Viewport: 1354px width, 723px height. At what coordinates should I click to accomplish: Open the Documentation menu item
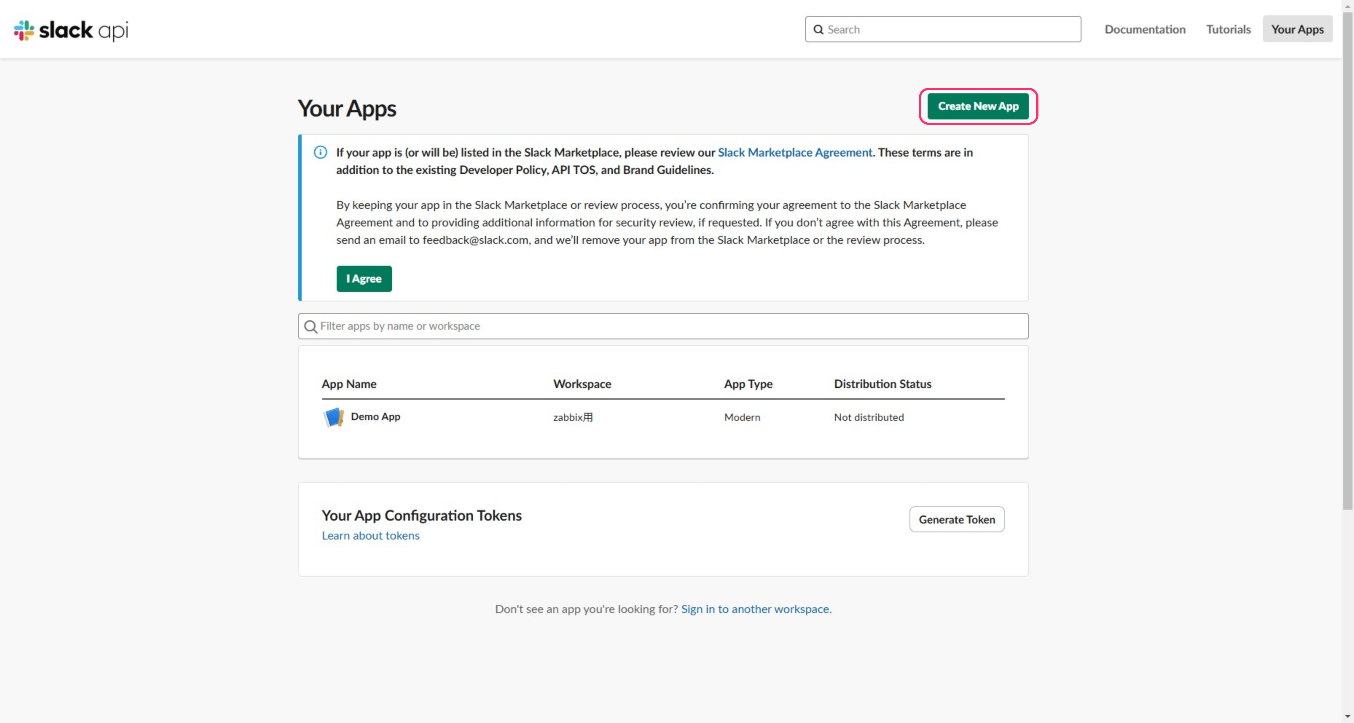[1145, 29]
